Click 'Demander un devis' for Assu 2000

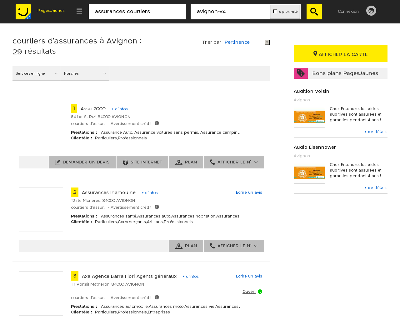click(82, 162)
